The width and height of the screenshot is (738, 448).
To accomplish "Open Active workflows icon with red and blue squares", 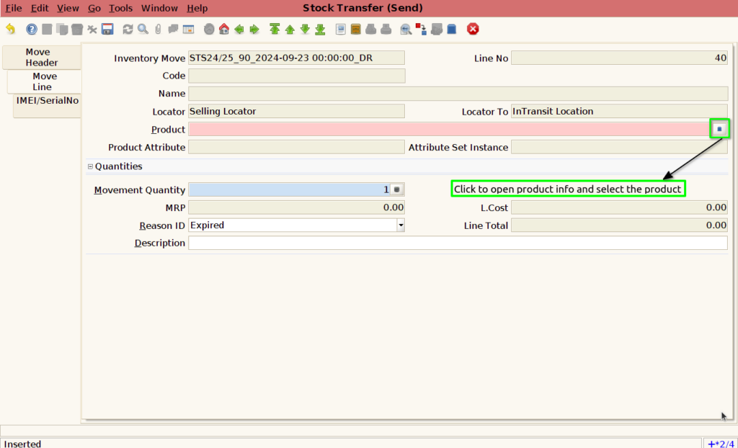I will coord(421,30).
